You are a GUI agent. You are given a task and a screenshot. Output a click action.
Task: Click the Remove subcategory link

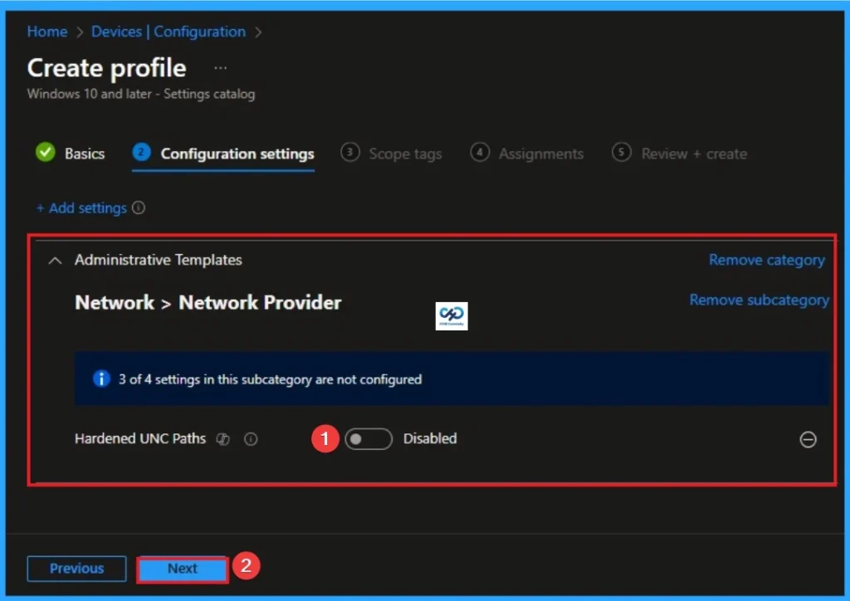click(759, 300)
